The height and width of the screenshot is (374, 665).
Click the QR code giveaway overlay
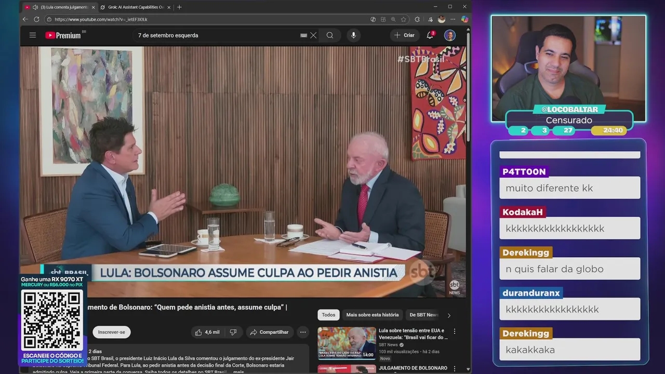[52, 320]
